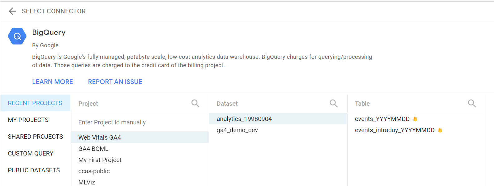Image resolution: width=494 pixels, height=186 pixels.
Task: Choose the GA4 BQML project
Action: pos(93,149)
